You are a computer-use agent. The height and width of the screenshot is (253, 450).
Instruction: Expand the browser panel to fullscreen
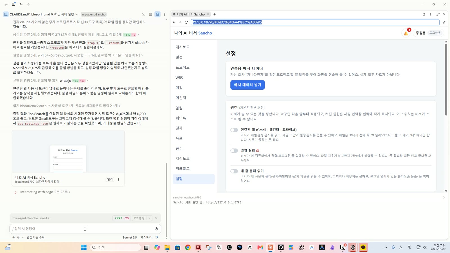coord(438,14)
